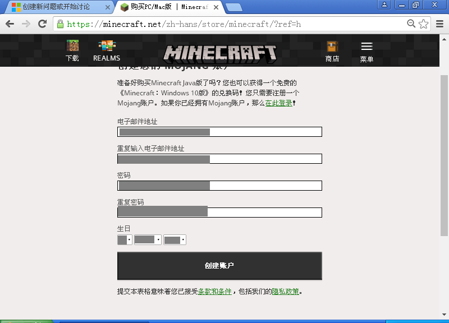The width and height of the screenshot is (449, 323).
Task: Open the store (商店) chest icon
Action: 332,47
